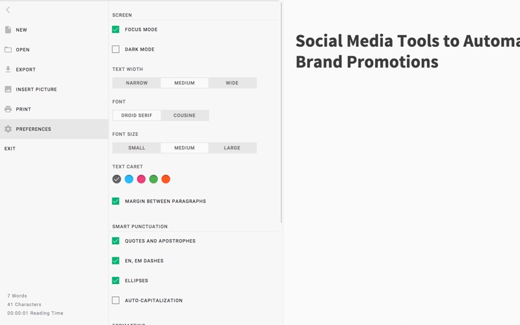Click the Open folder icon
Image resolution: width=520 pixels, height=325 pixels.
click(x=8, y=50)
